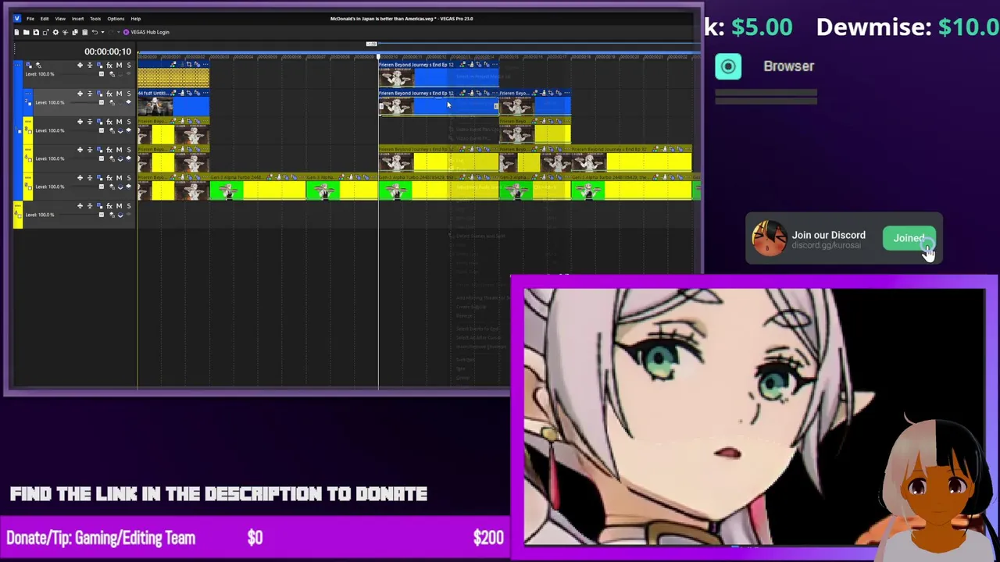Open the Options menu
This screenshot has height=562, width=1000.
click(116, 19)
